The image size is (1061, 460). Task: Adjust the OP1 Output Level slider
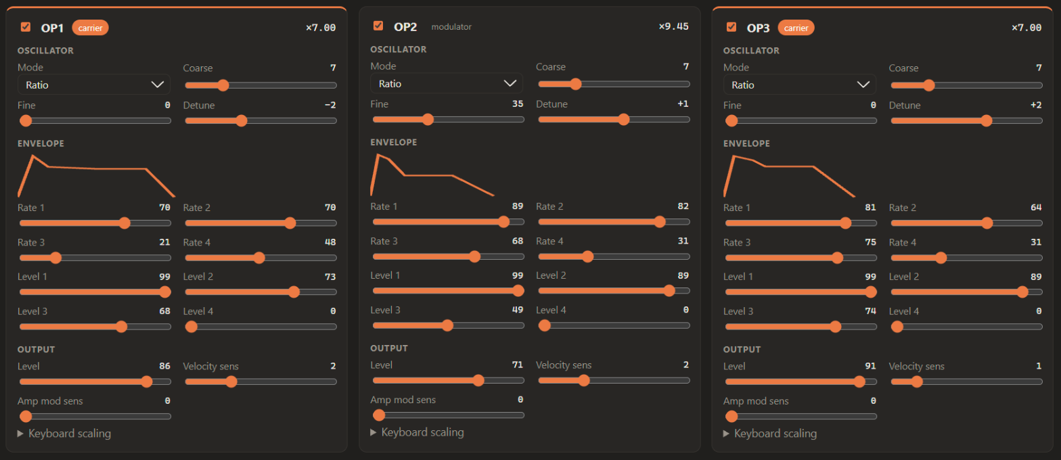[x=95, y=381]
